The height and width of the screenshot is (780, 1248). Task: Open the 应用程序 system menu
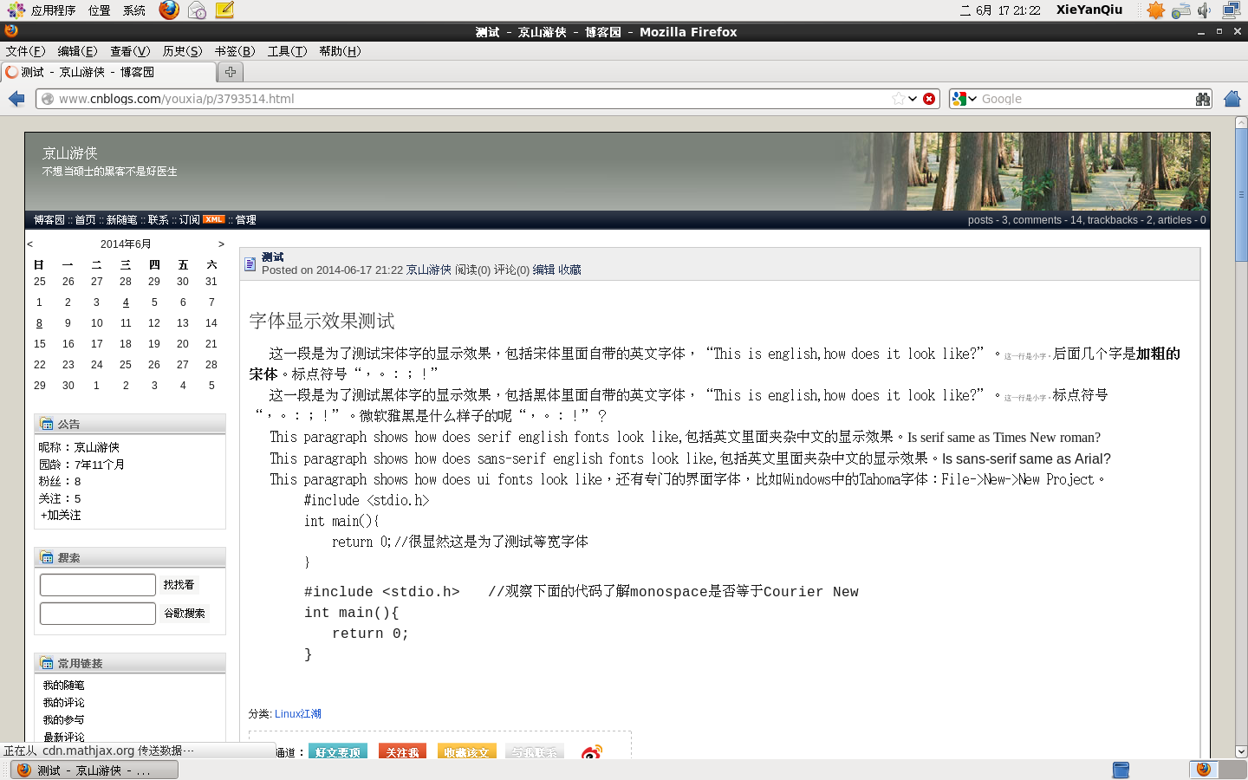click(x=53, y=10)
